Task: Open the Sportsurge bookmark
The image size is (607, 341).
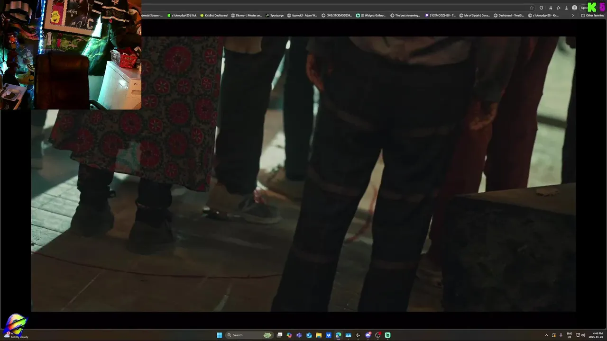Action: [275, 16]
